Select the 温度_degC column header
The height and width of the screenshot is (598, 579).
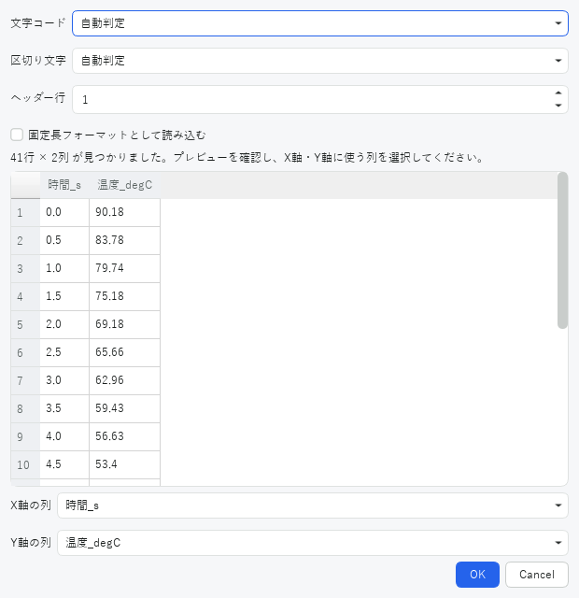click(124, 185)
